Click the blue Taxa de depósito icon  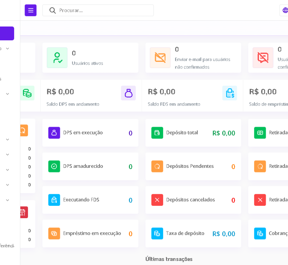157,234
